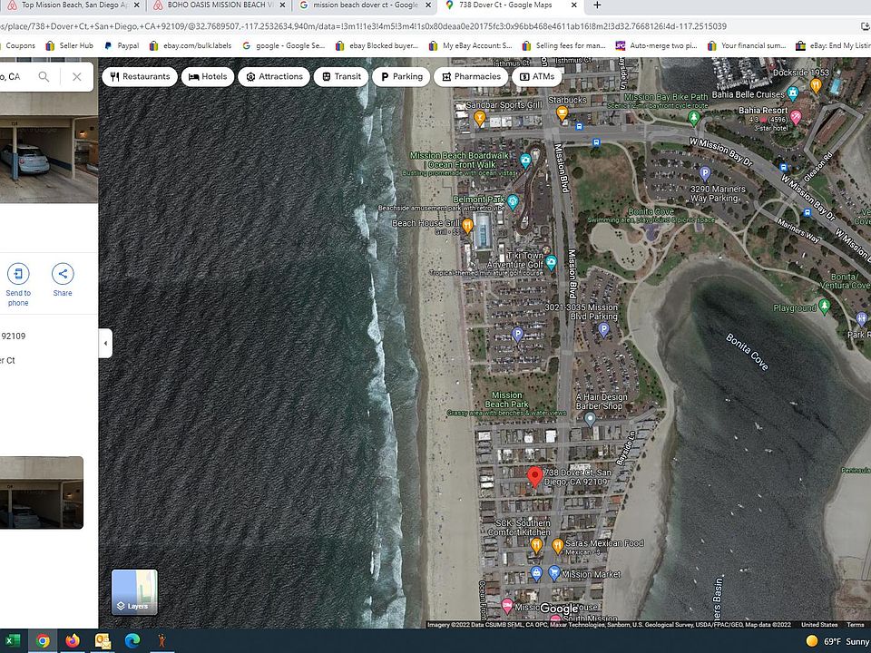Select the Attractions filter chip
This screenshot has width=871, height=653.
point(274,76)
